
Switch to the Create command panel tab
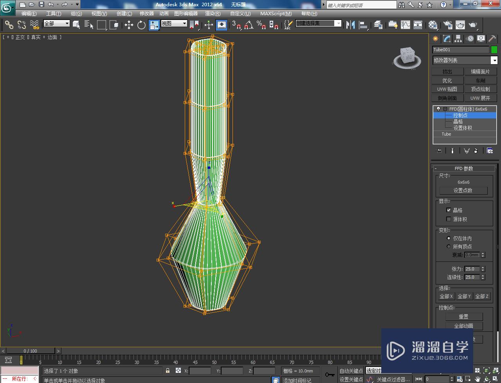[436, 39]
